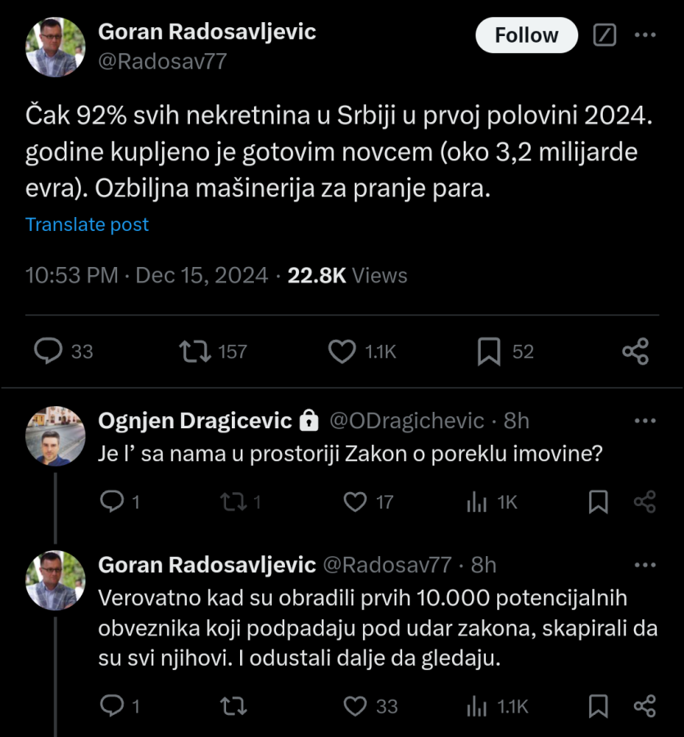This screenshot has width=684, height=737.
Task: View analytics on Ognjen's reply showing 1K
Action: [477, 502]
